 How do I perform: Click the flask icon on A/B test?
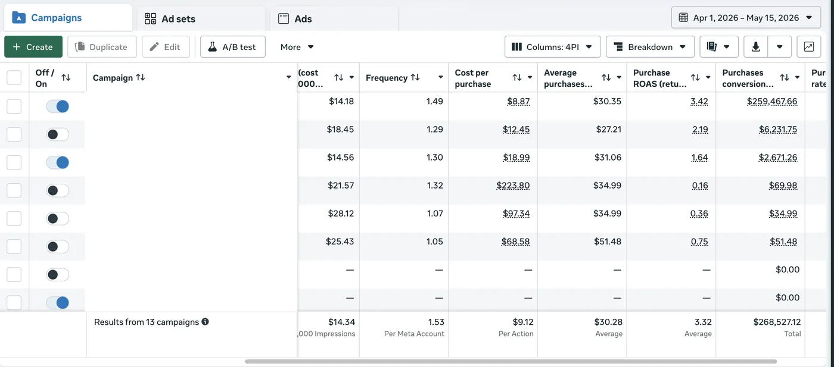click(x=212, y=47)
